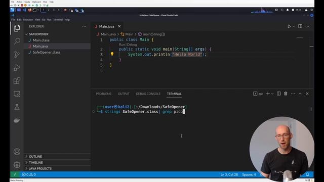Click the Main class breadcrumb
324x182 pixels.
coord(127,34)
